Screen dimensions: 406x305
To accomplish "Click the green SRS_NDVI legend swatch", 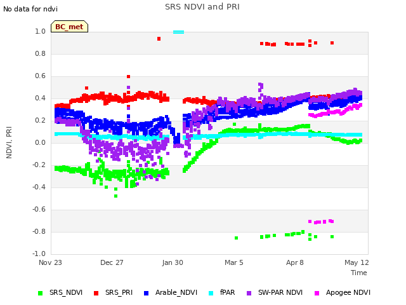I will tap(40, 293).
